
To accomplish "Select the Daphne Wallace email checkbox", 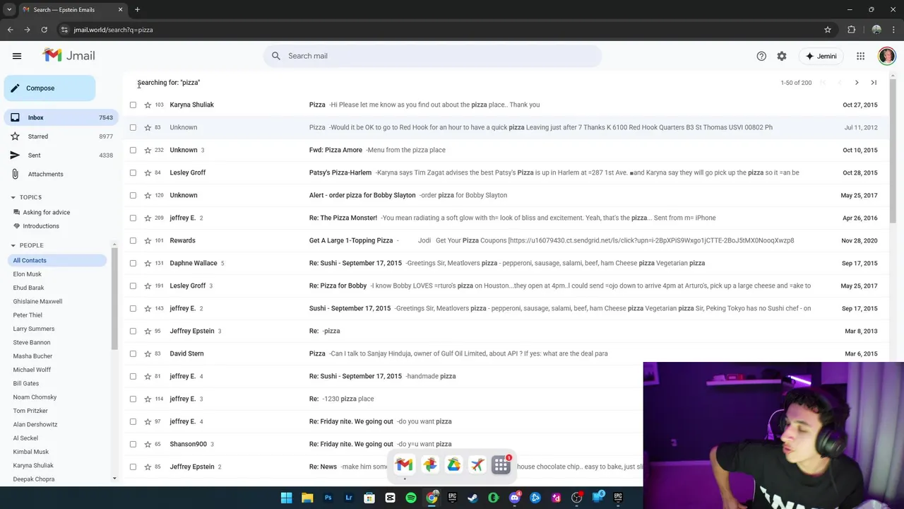I will 133,263.
